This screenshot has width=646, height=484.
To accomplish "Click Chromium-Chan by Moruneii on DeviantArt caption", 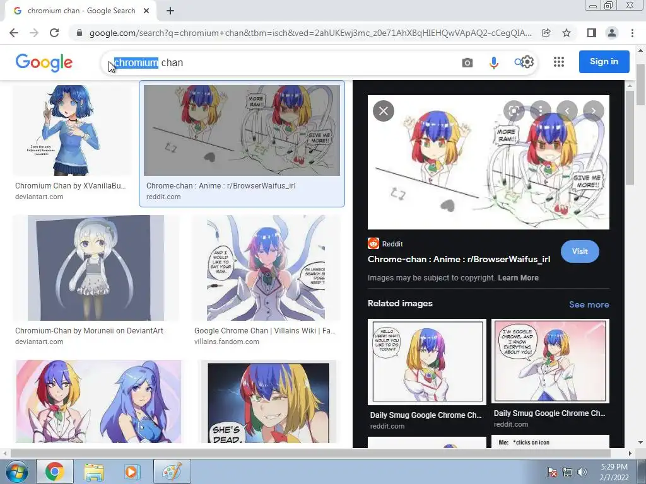I will (89, 330).
